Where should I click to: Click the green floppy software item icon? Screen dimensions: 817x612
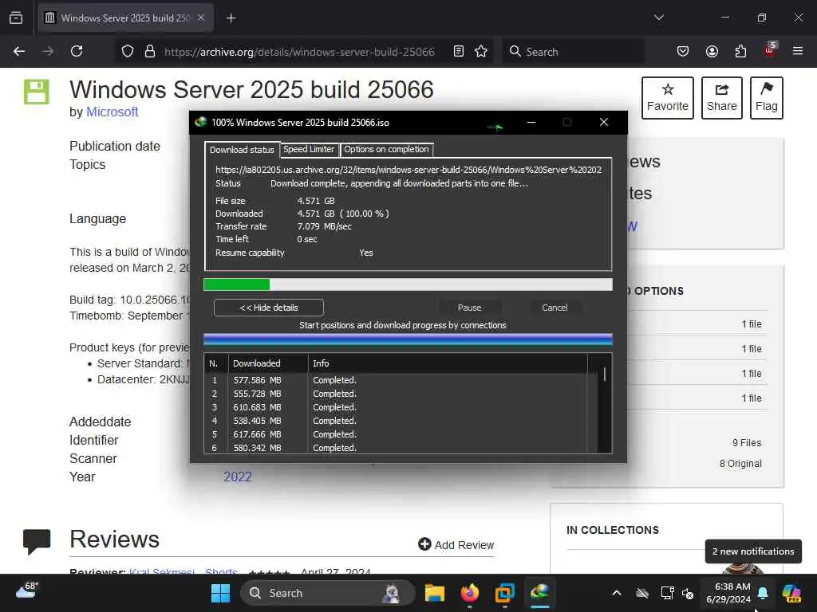37,92
